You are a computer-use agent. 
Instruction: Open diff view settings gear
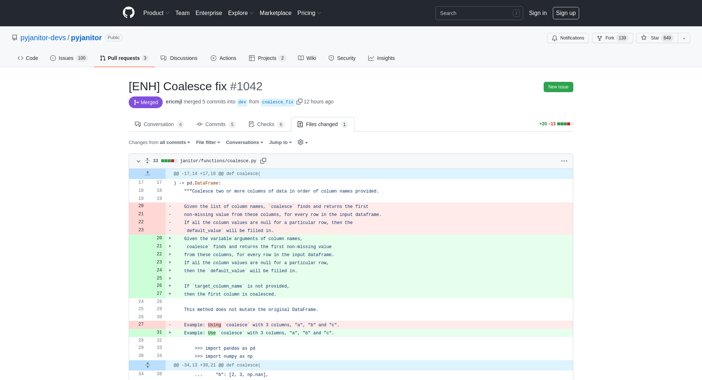[x=302, y=142]
